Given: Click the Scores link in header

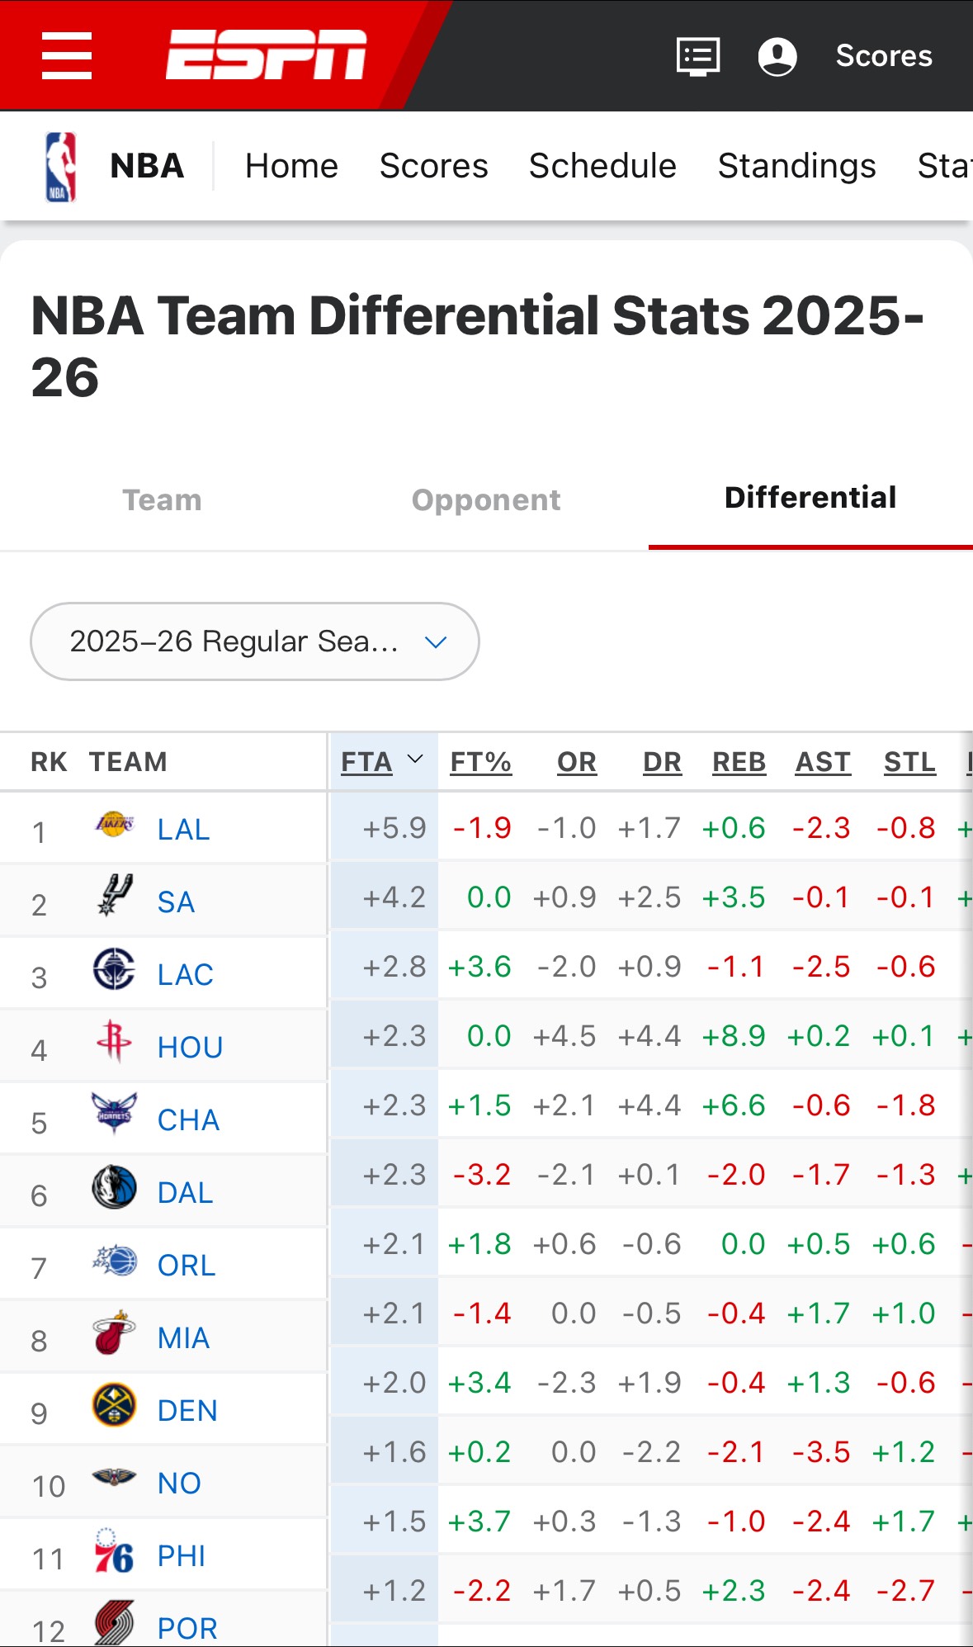Looking at the screenshot, I should tap(883, 56).
